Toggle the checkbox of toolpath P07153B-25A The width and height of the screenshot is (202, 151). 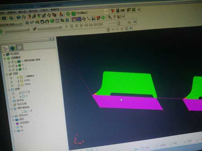click(12, 62)
